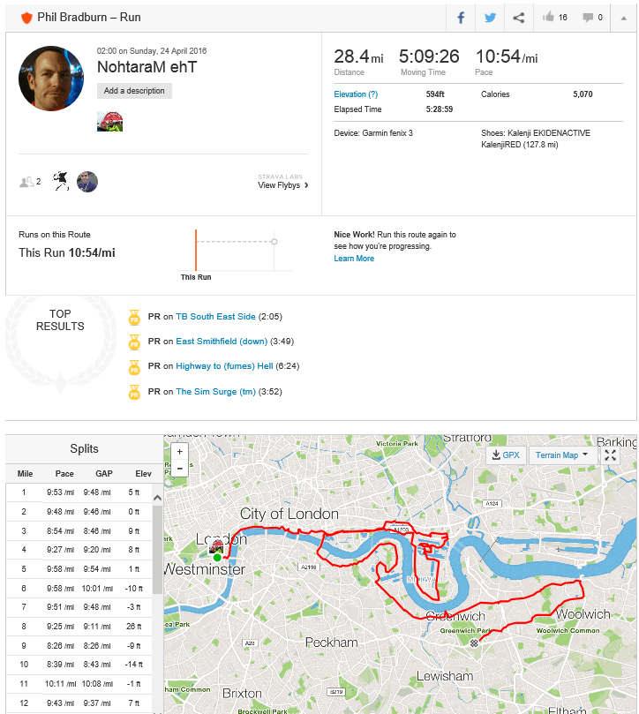639x714 pixels.
Task: Open The Sim Surge (tm) segment
Action: click(215, 391)
